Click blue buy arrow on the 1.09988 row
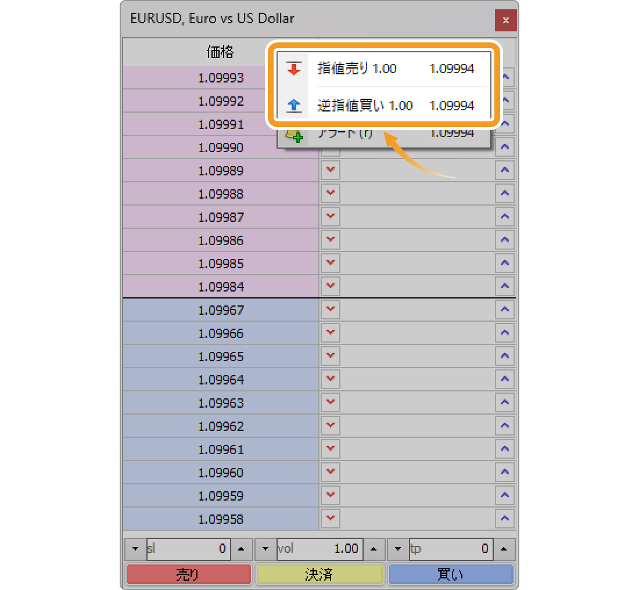 [504, 193]
